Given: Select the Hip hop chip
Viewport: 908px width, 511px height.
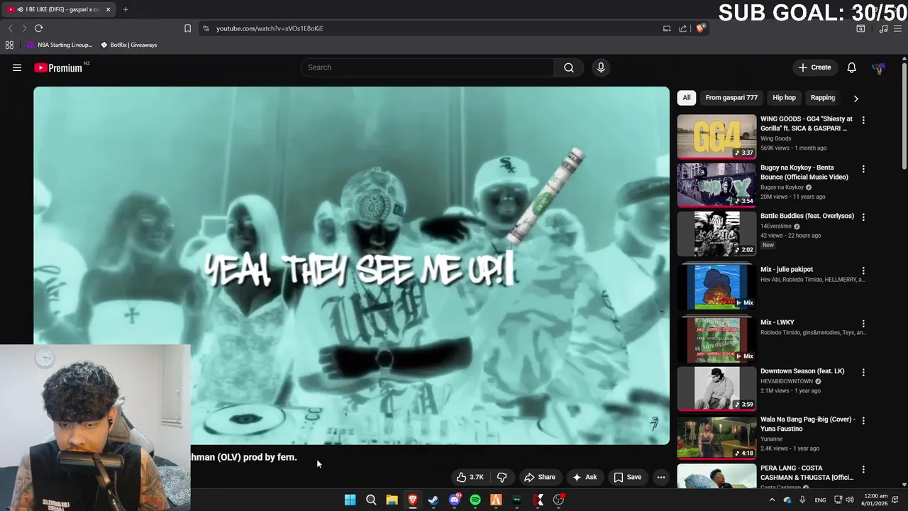Looking at the screenshot, I should (x=784, y=98).
